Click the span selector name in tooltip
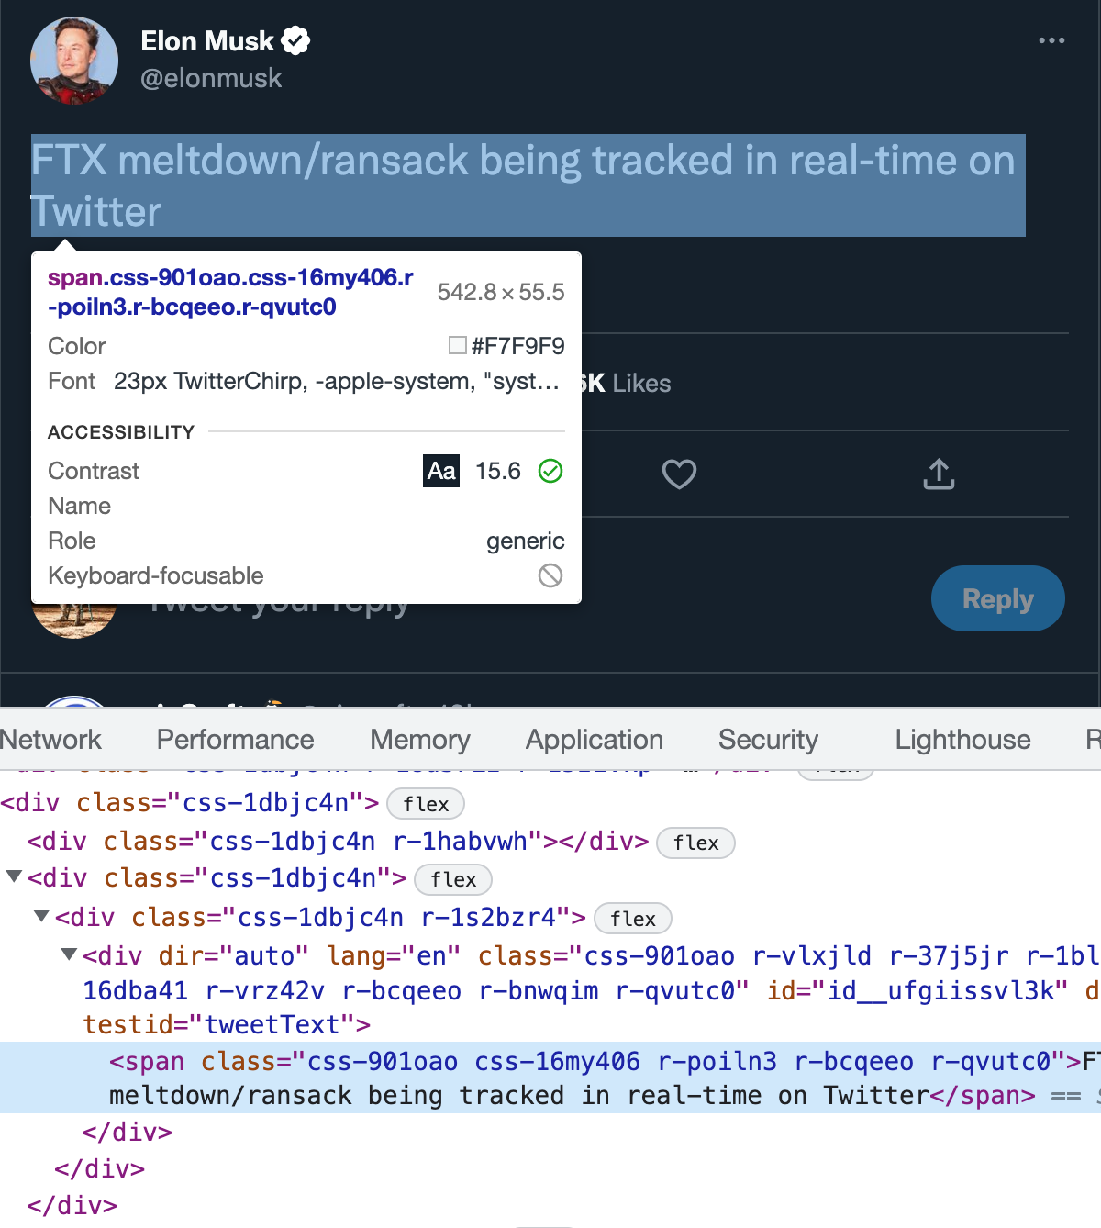This screenshot has height=1228, width=1101. tap(230, 292)
